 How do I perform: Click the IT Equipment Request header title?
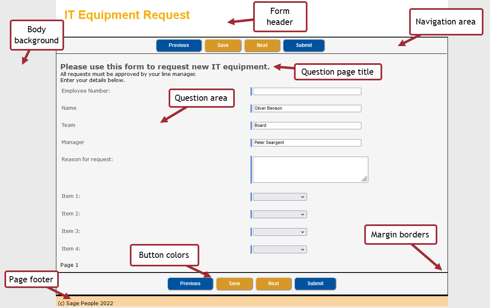127,15
